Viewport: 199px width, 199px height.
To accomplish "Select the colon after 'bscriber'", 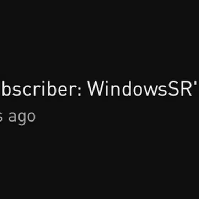I will click(x=79, y=91).
